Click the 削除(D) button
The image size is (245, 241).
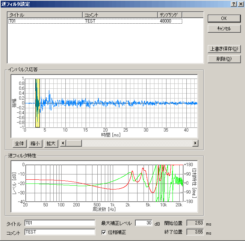click(x=224, y=59)
